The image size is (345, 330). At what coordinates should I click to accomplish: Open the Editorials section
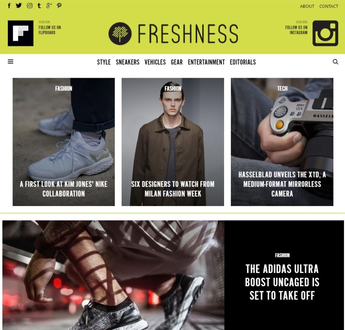243,62
